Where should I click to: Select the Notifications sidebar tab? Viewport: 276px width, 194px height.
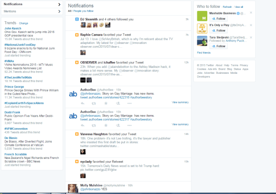(x=32, y=4)
